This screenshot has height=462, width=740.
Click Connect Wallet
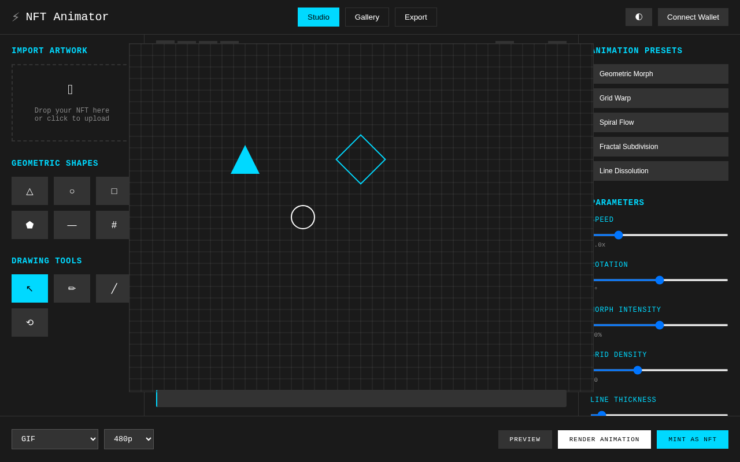point(693,17)
